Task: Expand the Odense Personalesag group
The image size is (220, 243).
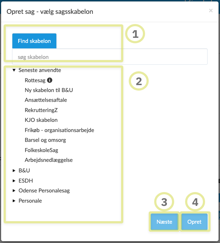Action: pos(14,190)
